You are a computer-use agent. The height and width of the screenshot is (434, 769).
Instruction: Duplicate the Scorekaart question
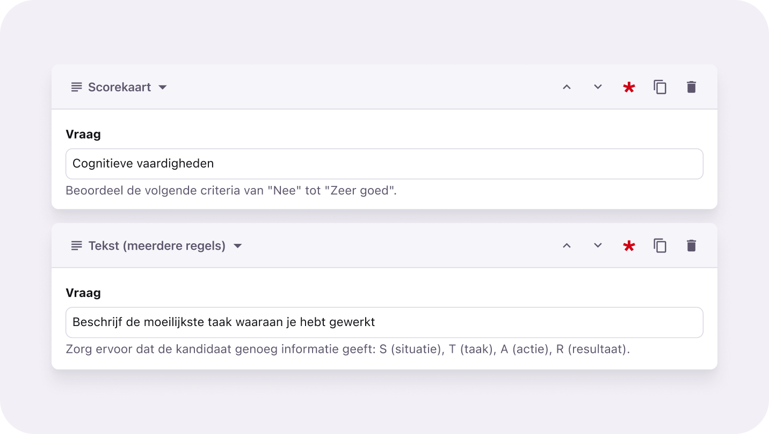click(x=660, y=87)
